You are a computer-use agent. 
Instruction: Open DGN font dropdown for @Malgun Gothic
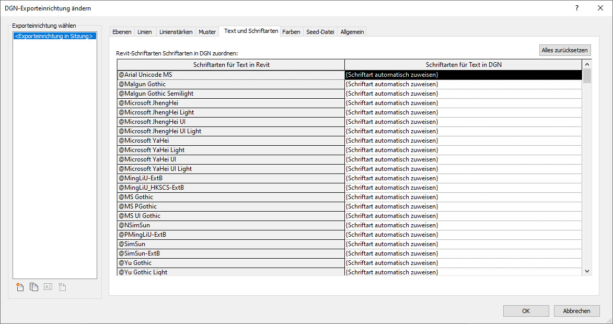(462, 84)
